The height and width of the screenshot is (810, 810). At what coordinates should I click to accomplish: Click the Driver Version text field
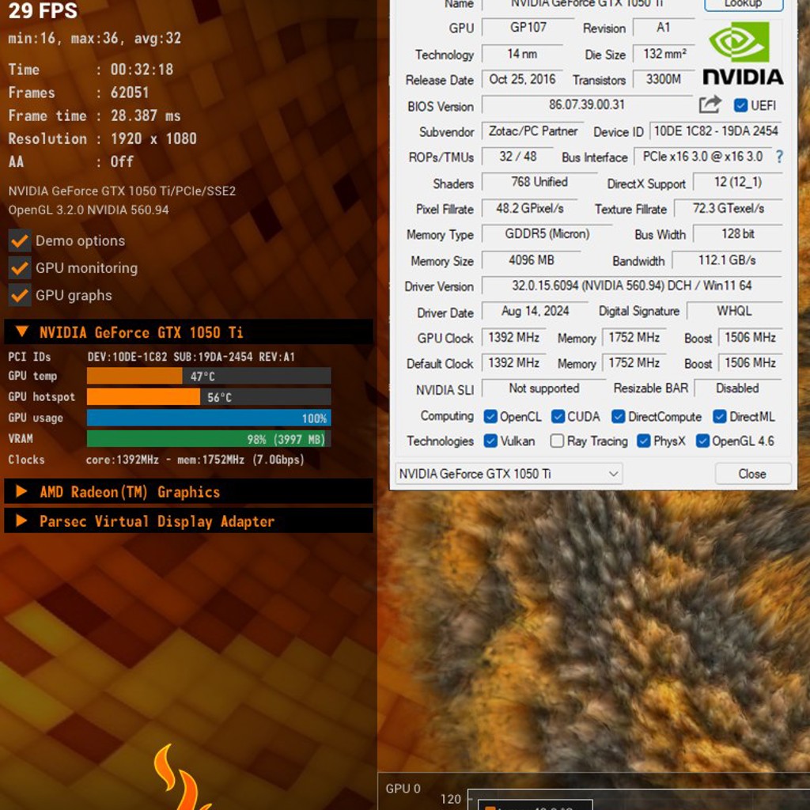pos(632,286)
